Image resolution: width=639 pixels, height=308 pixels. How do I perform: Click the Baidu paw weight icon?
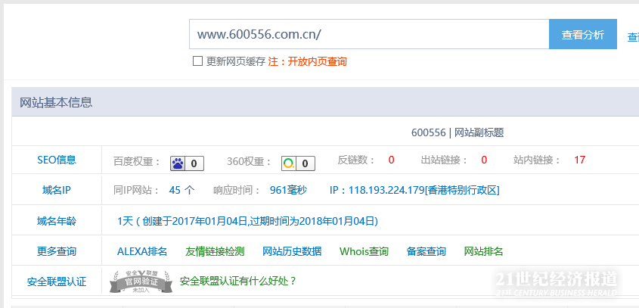click(x=187, y=163)
